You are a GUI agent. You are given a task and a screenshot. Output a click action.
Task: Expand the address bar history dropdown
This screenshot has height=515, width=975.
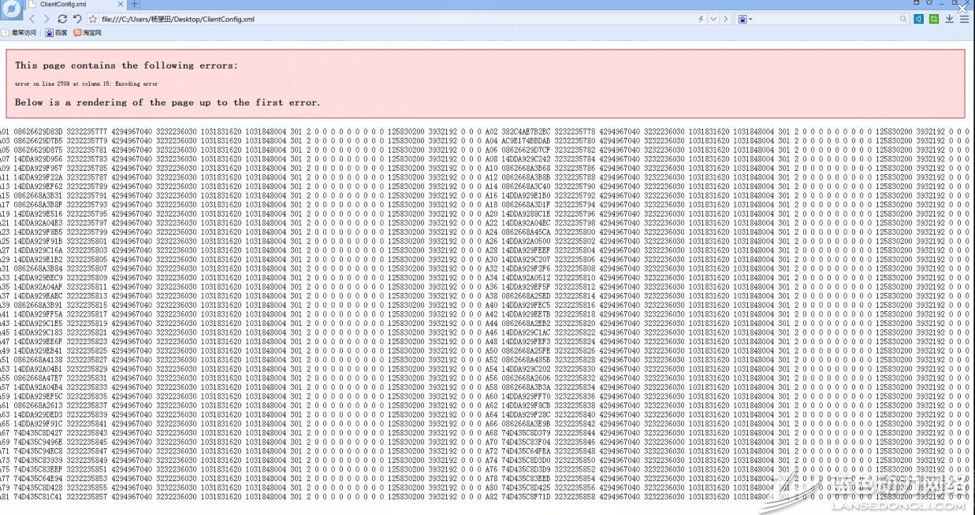[x=713, y=19]
